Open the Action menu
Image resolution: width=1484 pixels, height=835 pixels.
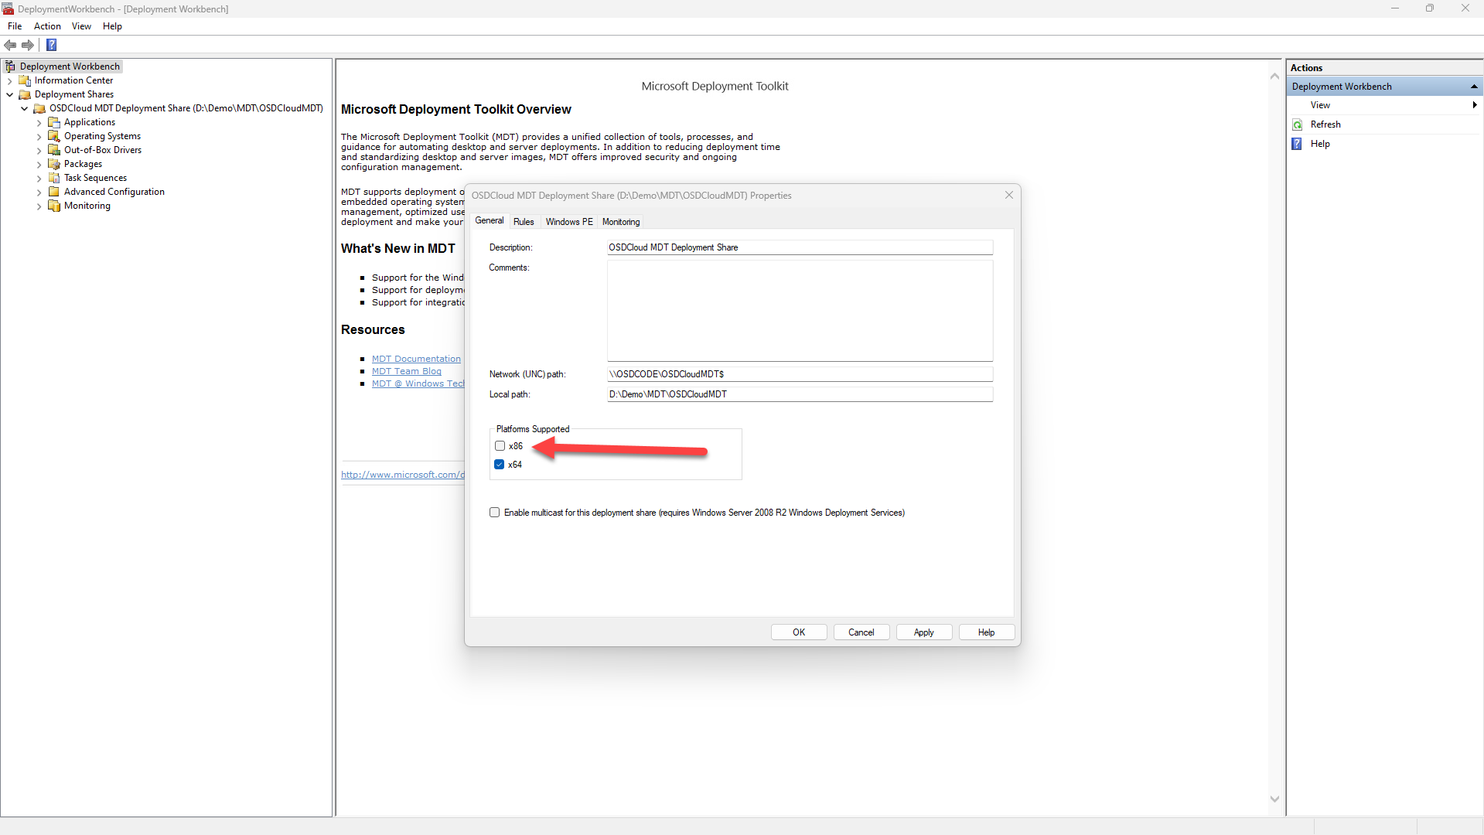click(x=47, y=26)
